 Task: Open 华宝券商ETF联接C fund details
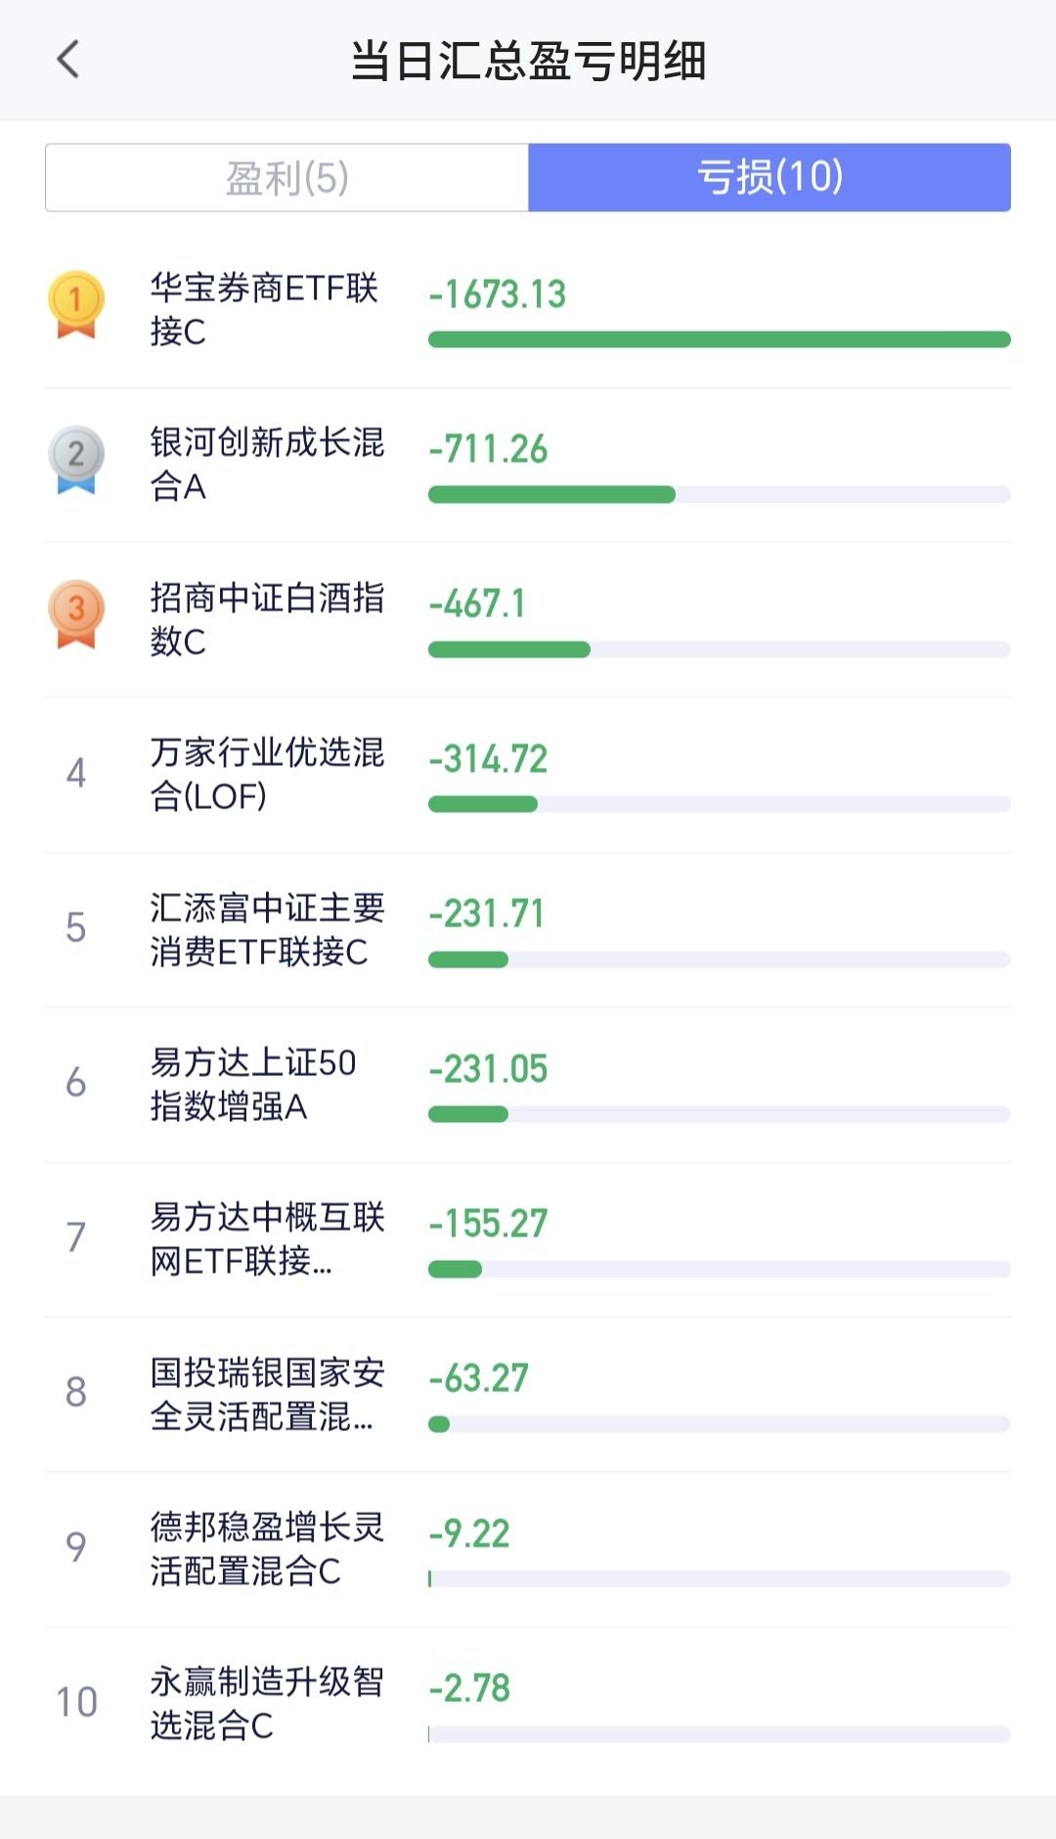[x=528, y=310]
